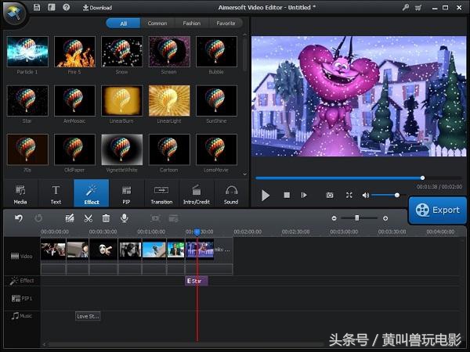Redo the last action

(38, 218)
